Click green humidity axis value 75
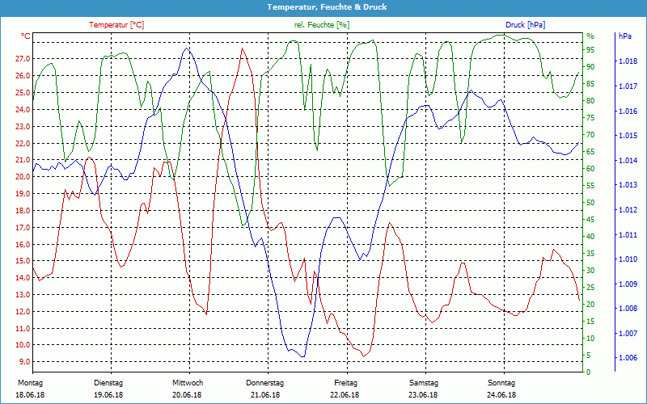 point(590,118)
